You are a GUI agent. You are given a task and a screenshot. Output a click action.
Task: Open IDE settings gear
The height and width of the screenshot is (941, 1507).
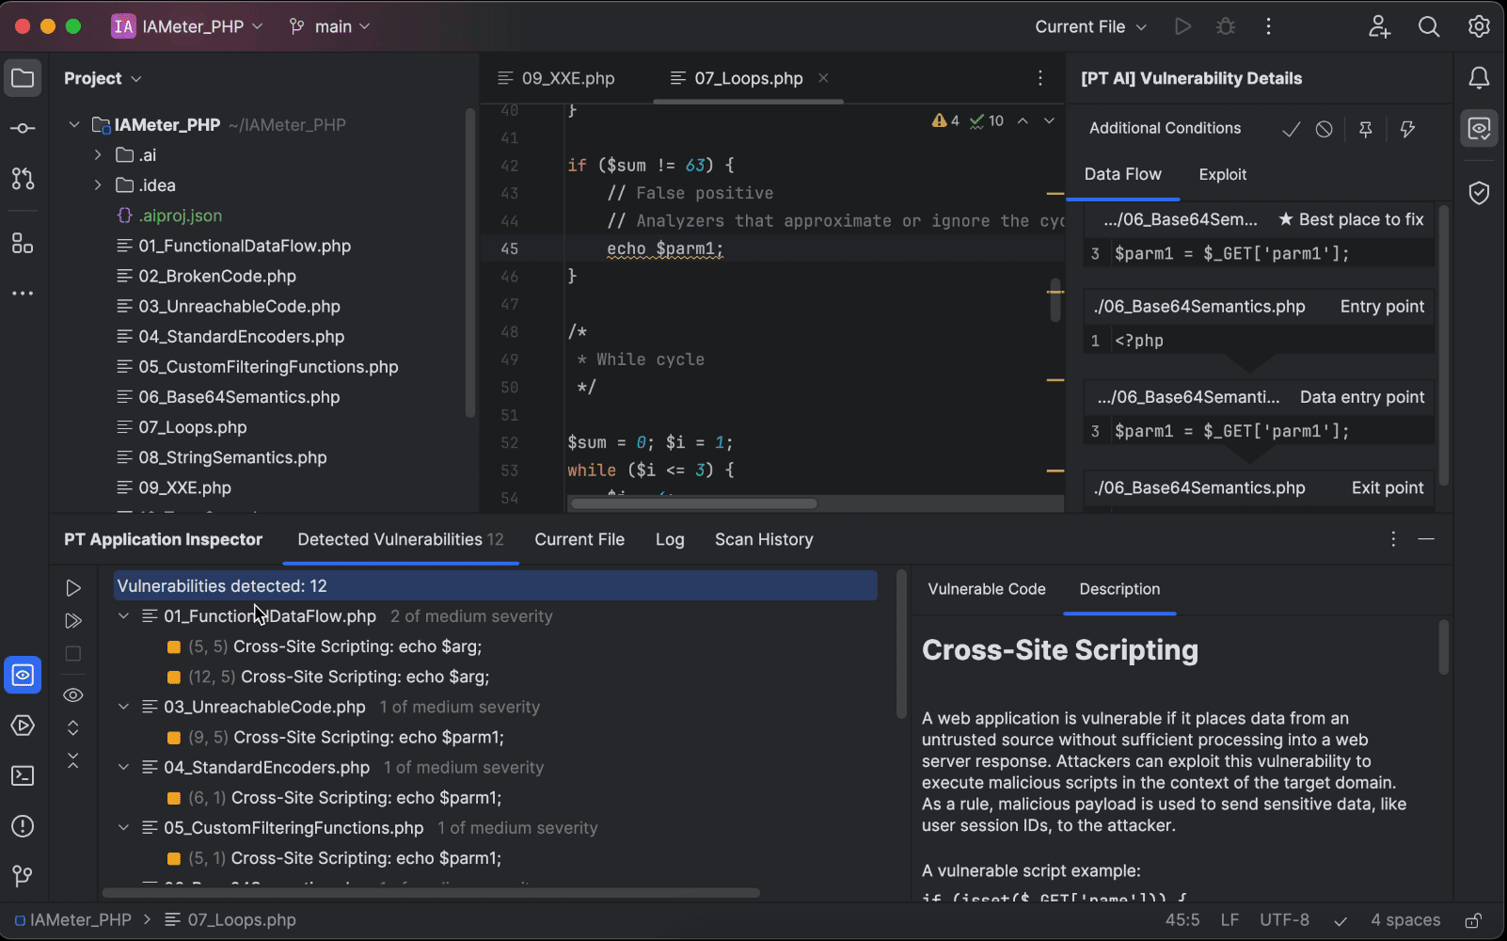[1479, 26]
